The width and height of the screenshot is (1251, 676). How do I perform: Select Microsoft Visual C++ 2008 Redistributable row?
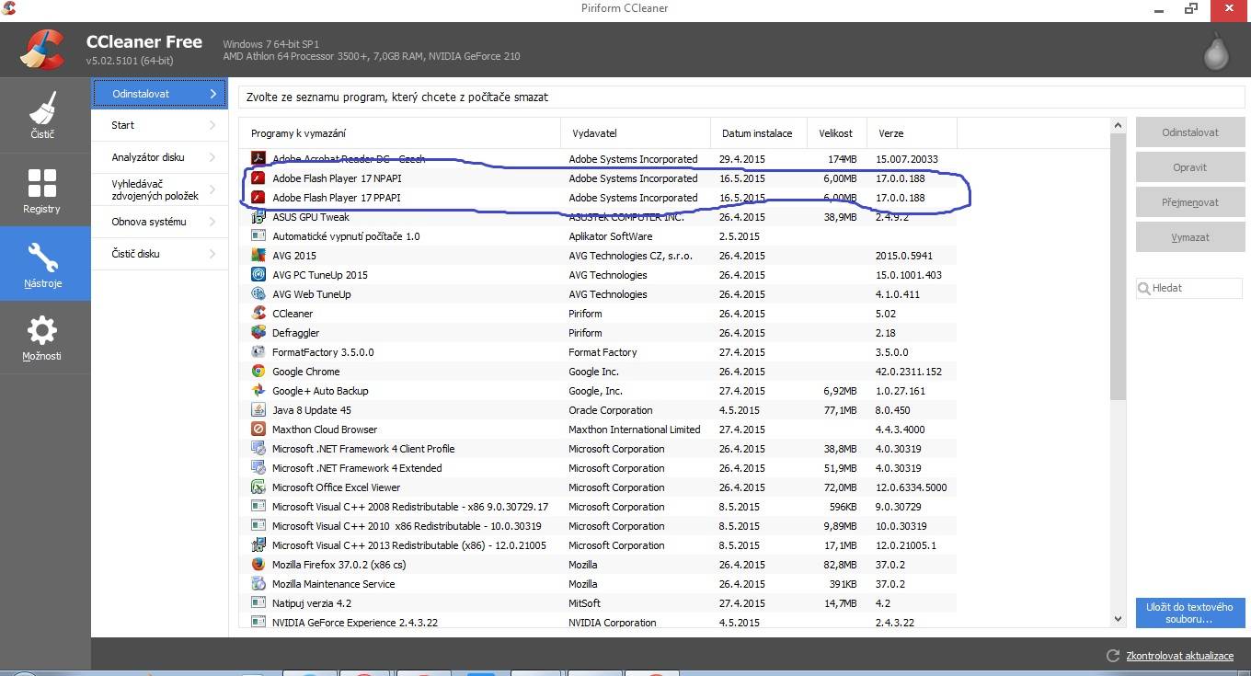tap(598, 507)
